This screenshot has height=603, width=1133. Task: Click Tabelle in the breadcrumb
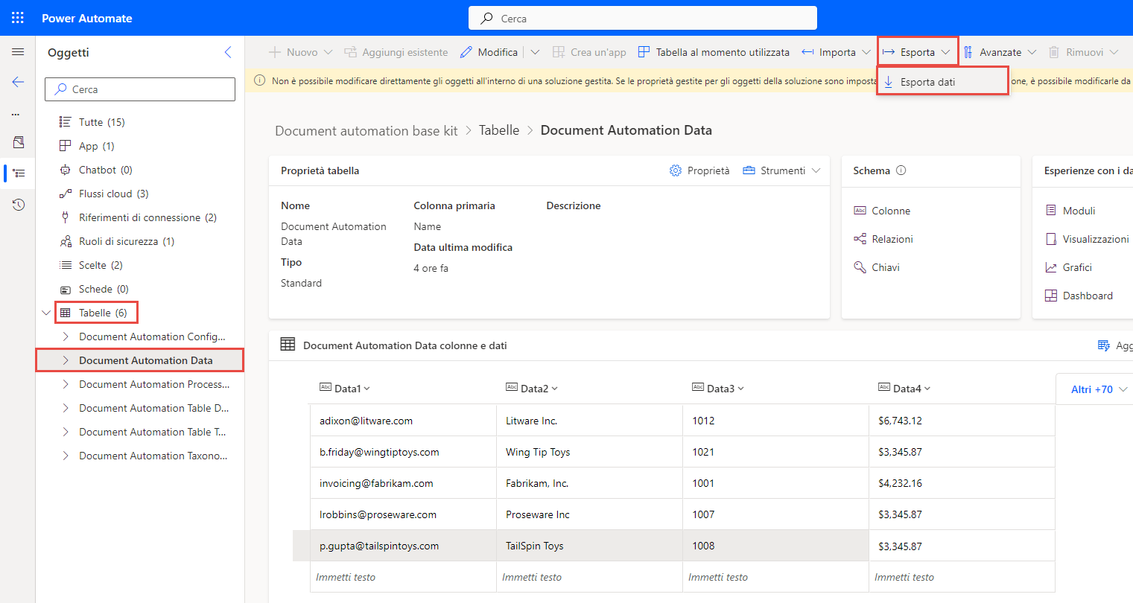point(498,130)
